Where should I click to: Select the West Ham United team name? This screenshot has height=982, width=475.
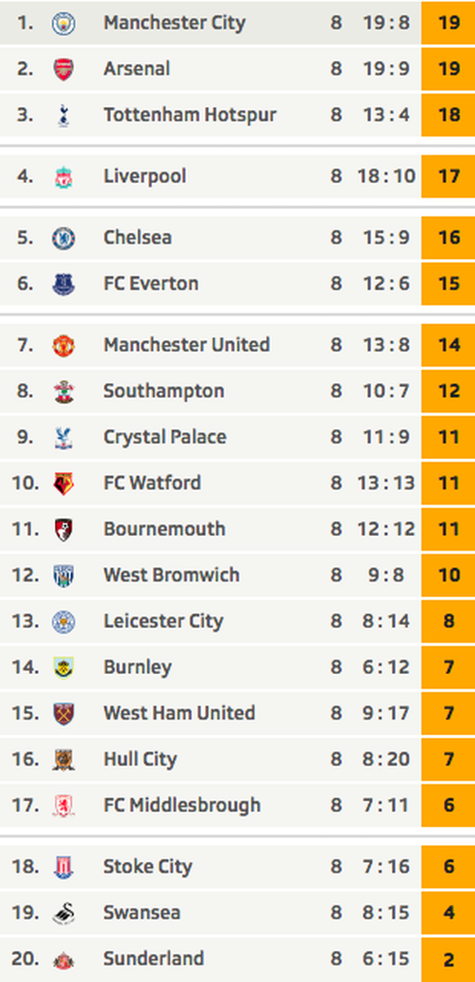coord(179,712)
